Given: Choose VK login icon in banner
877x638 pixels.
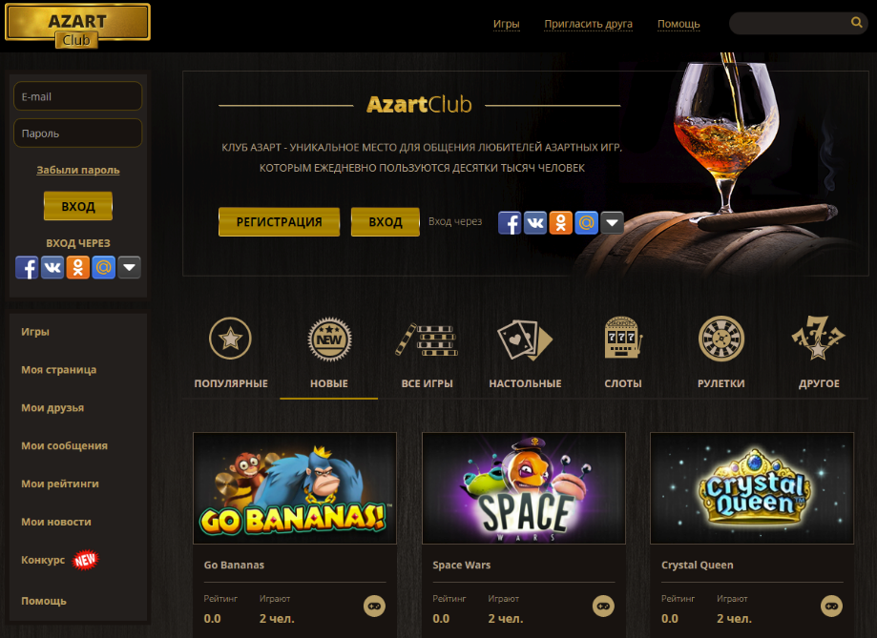Looking at the screenshot, I should tap(535, 222).
